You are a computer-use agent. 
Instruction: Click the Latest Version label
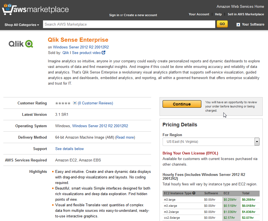click(34, 114)
